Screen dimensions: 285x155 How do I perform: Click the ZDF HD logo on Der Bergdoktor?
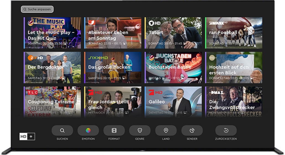[35, 58]
